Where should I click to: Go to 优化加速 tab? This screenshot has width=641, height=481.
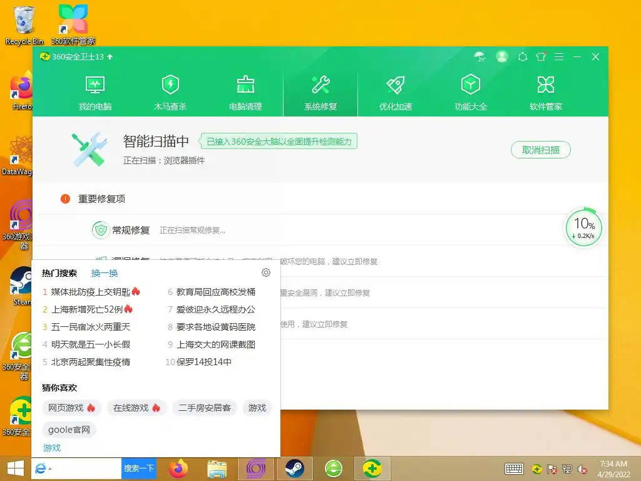coord(396,93)
